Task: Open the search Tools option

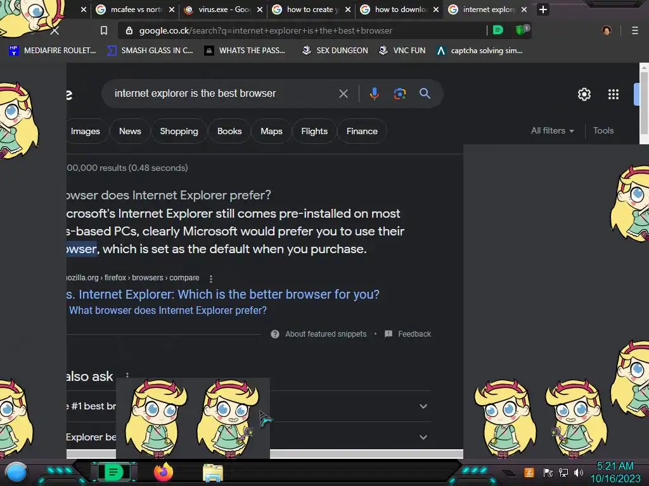Action: 603,130
